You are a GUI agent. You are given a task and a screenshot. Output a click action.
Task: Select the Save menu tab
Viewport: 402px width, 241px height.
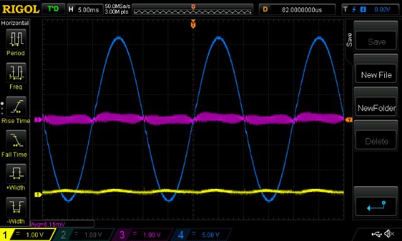[349, 40]
